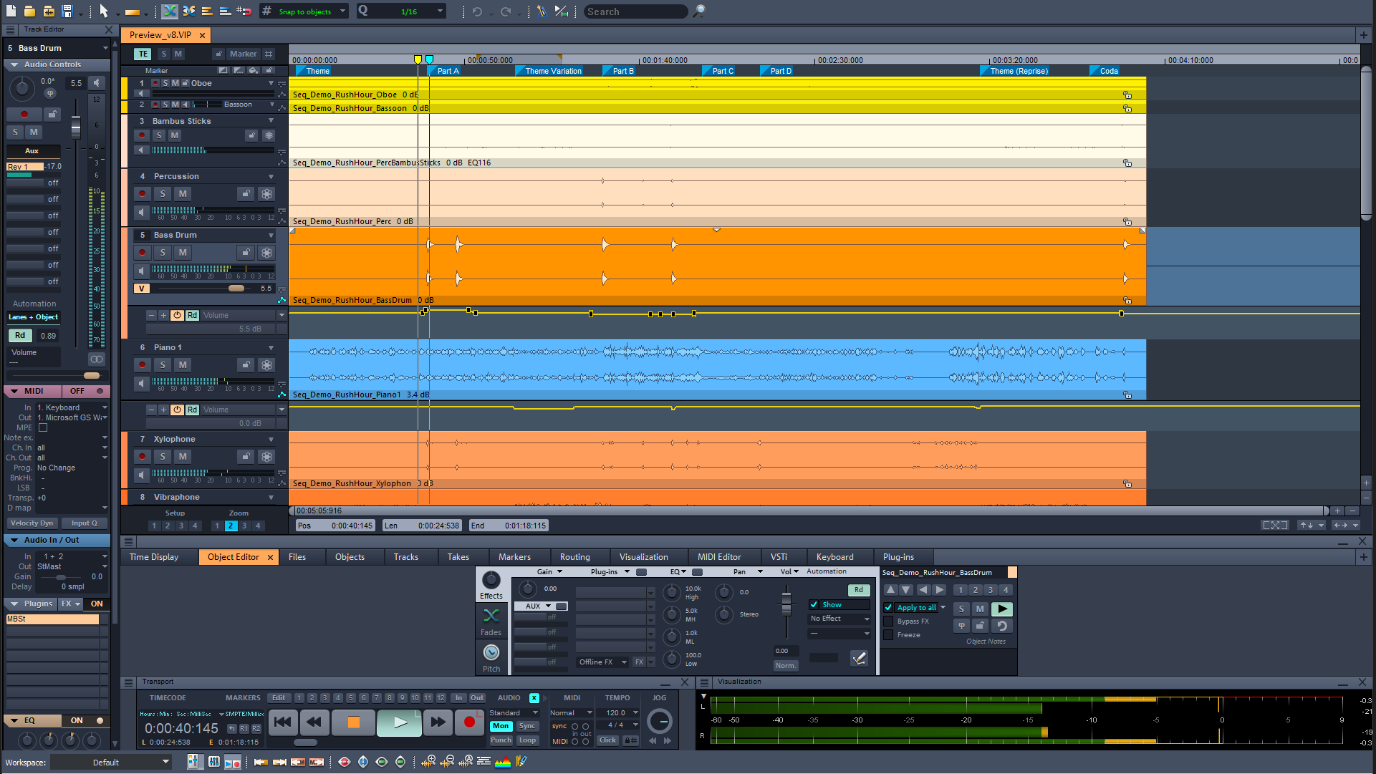This screenshot has height=774, width=1376.
Task: Check the MPE checkbox in MIDI section
Action: coord(43,427)
